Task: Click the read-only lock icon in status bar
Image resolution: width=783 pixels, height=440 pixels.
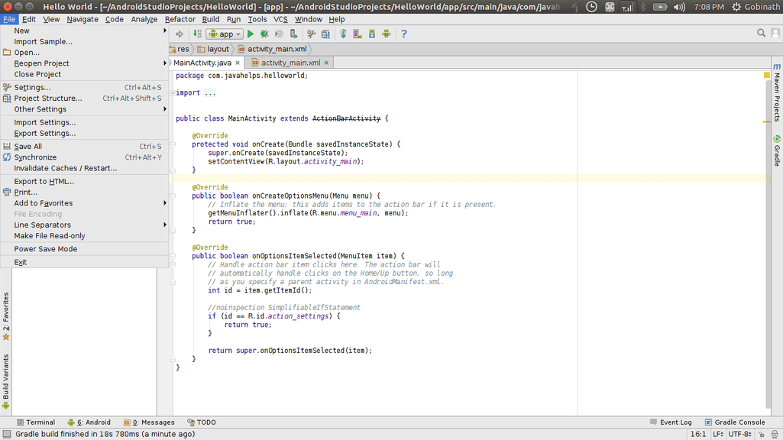Action: click(x=762, y=435)
